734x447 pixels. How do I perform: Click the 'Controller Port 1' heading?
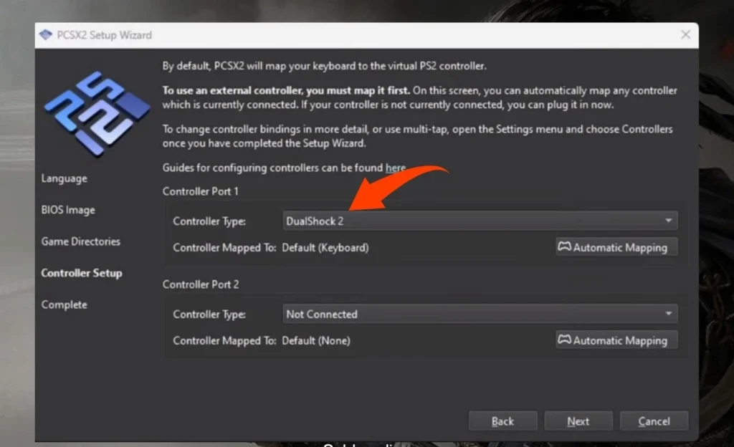pyautogui.click(x=201, y=191)
